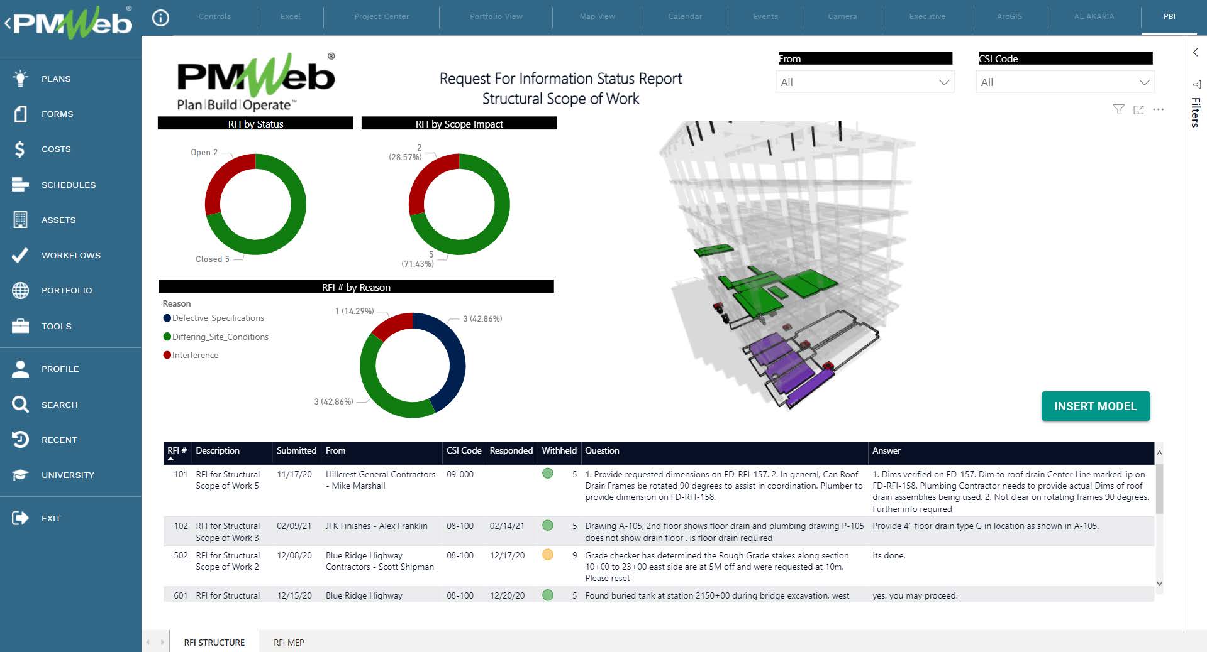The height and width of the screenshot is (652, 1207).
Task: Open the Excel tab
Action: pos(290,16)
